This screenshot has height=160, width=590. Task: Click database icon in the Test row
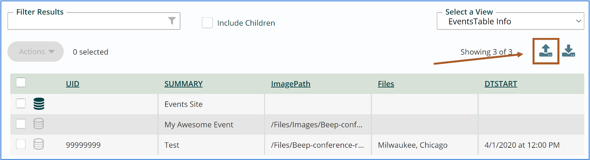(x=39, y=144)
